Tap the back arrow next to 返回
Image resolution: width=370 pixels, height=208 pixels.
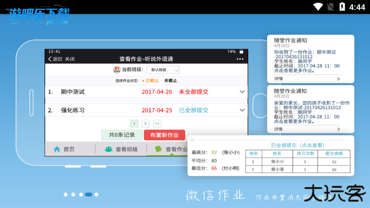(x=50, y=59)
